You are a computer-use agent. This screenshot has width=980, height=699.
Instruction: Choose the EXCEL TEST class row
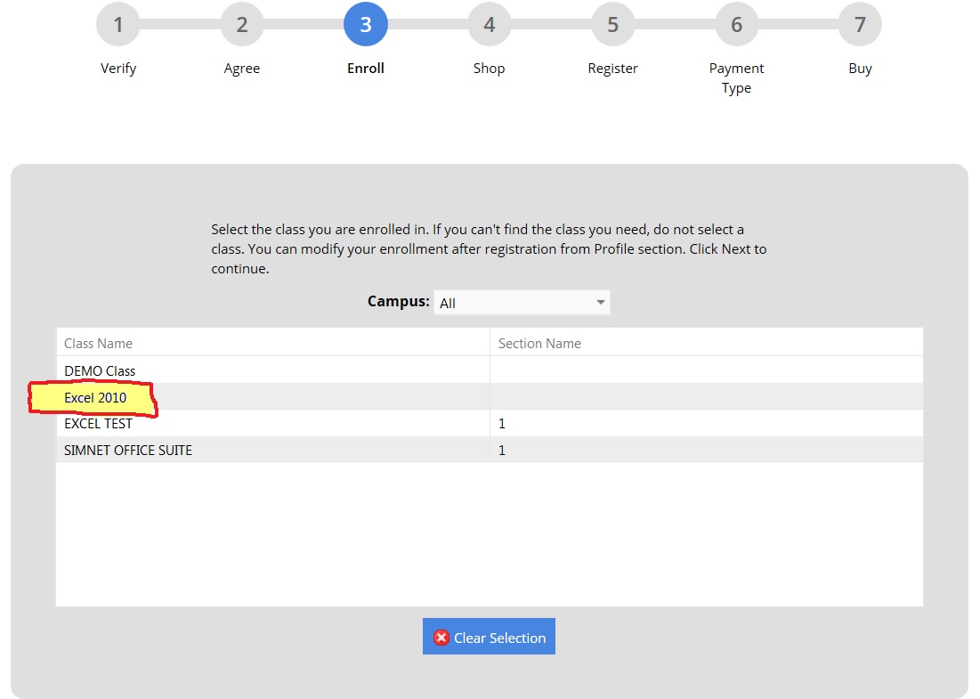pos(490,423)
